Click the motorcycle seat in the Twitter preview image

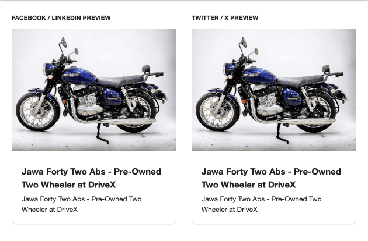click(301, 81)
